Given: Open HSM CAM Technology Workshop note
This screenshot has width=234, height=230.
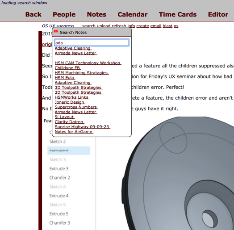Looking at the screenshot, I should pyautogui.click(x=88, y=63).
